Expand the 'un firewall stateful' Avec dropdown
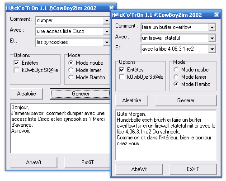 (212, 38)
